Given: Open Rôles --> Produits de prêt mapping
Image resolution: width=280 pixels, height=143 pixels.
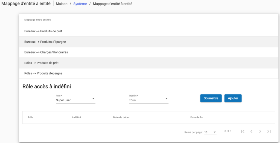Looking at the screenshot, I should 41,63.
